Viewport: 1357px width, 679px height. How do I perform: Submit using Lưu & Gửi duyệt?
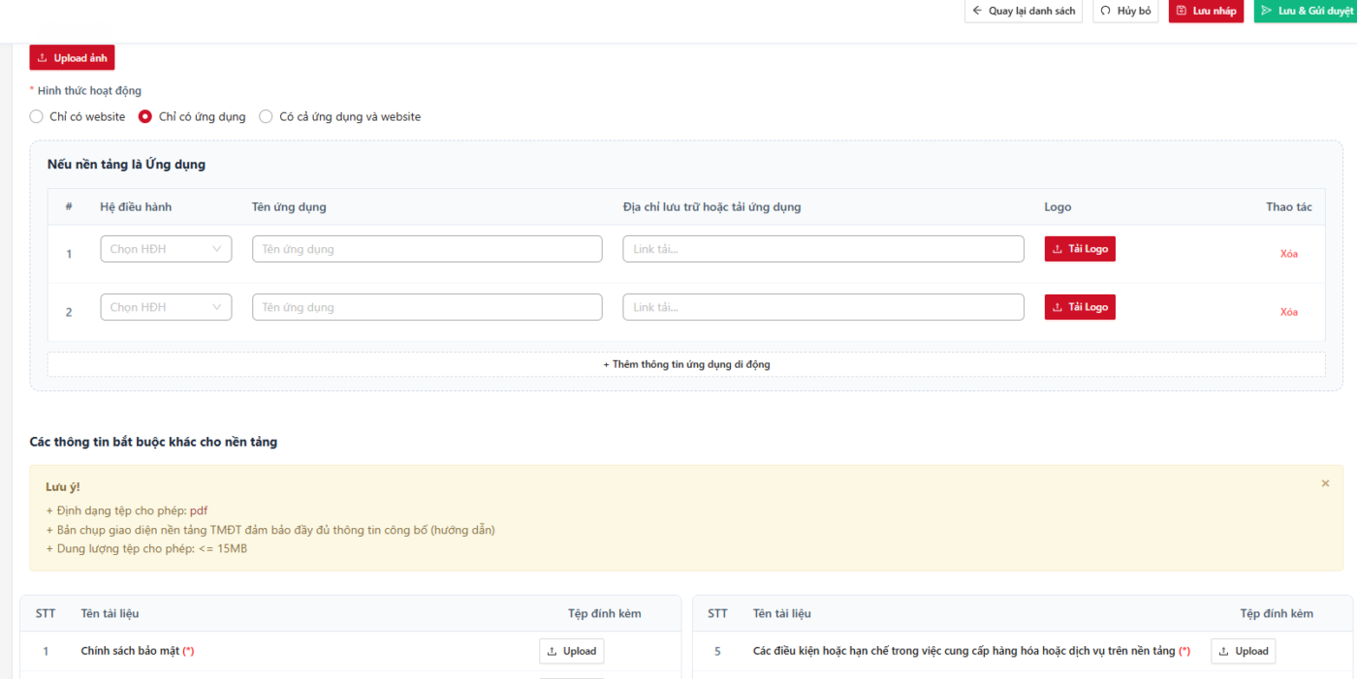pos(1306,11)
